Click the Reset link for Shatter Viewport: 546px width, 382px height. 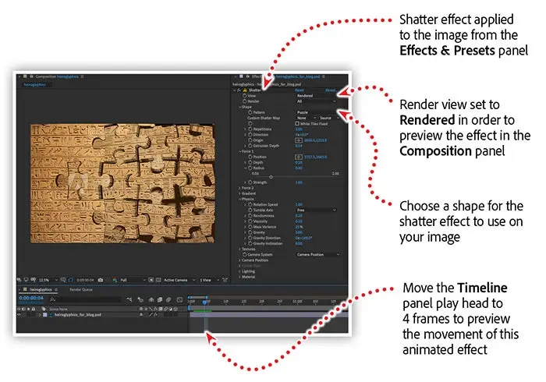tap(300, 90)
